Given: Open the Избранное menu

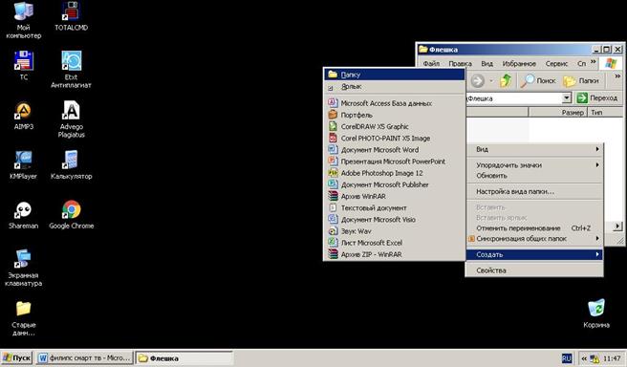Looking at the screenshot, I should pyautogui.click(x=519, y=63).
